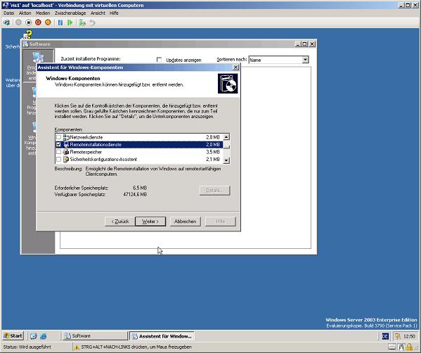Viewport: 421px width, 353px height.
Task: Open the Ansicht menu
Action: coord(98,13)
